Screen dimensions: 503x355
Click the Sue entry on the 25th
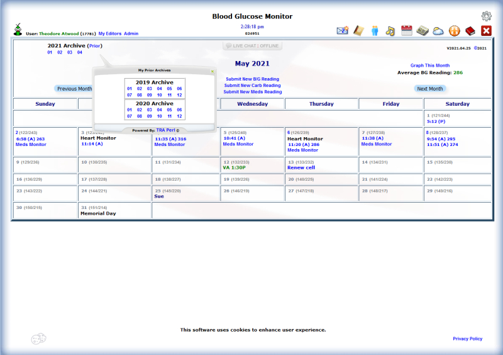[159, 196]
